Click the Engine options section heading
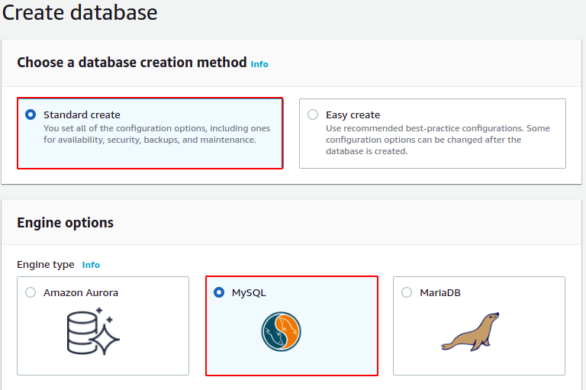Image resolution: width=586 pixels, height=390 pixels. point(65,223)
